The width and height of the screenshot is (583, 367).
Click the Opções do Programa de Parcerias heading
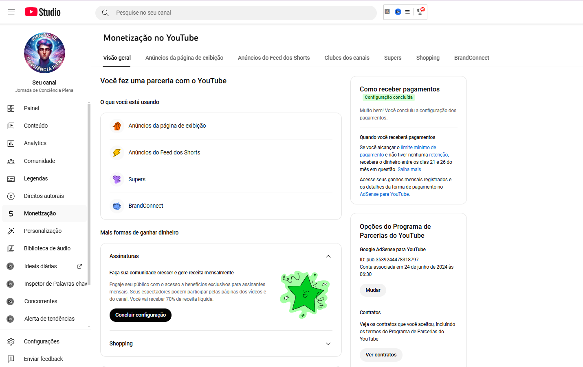pos(395,231)
